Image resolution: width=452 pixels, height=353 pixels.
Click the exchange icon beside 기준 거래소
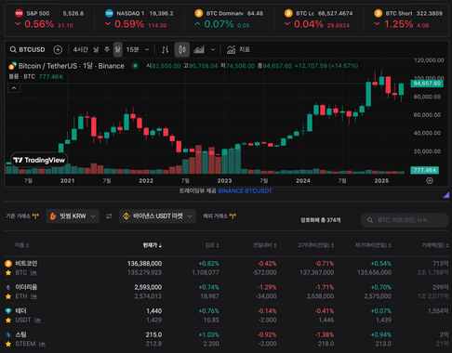(x=35, y=216)
